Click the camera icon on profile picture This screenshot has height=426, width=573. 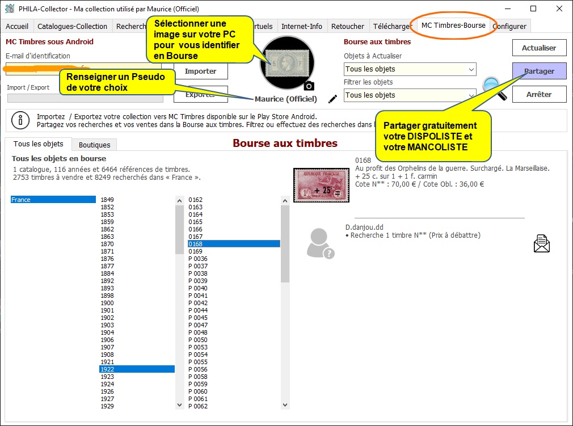[309, 86]
